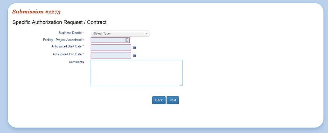Proceed with the Next button
This screenshot has width=328, height=133.
173,100
